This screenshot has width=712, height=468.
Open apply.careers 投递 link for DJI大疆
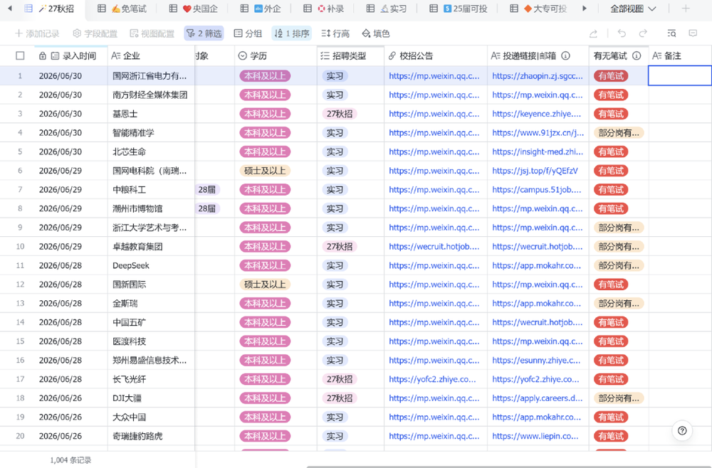click(537, 398)
